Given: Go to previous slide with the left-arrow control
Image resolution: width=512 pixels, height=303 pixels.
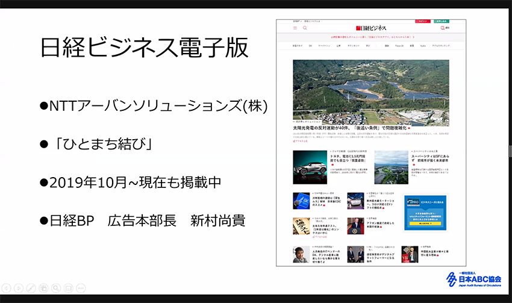Looking at the screenshot, I should [x=6, y=288].
